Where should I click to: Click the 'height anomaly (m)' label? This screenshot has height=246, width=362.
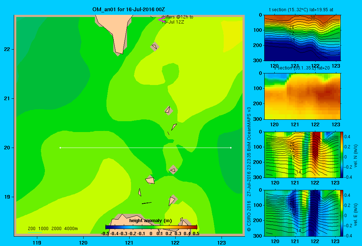pos(151,221)
